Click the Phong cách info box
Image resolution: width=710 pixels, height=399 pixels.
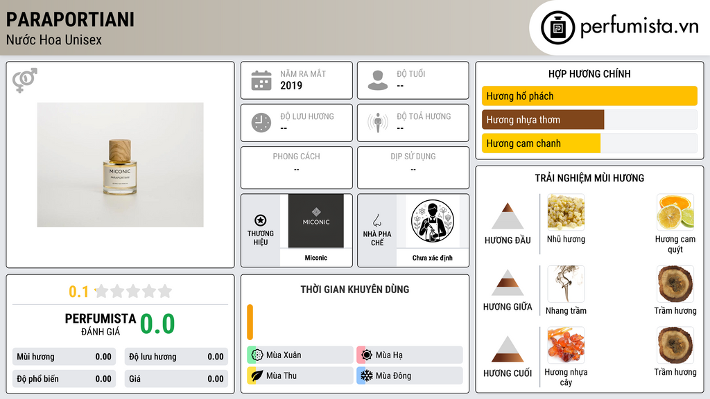pyautogui.click(x=297, y=168)
